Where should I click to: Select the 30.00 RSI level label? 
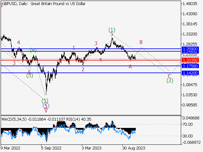coord(187,136)
